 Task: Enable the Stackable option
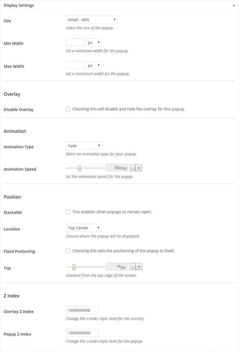pyautogui.click(x=68, y=212)
